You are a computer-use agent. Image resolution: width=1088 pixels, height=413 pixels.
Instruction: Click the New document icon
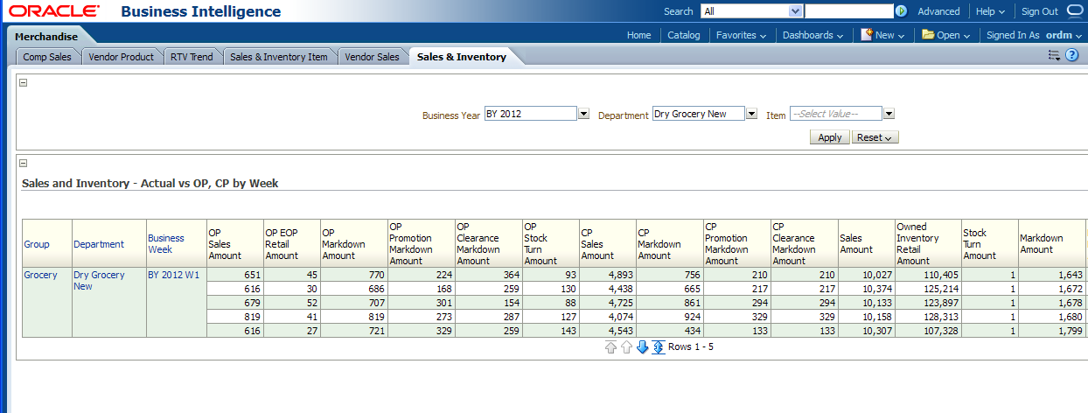tap(867, 35)
